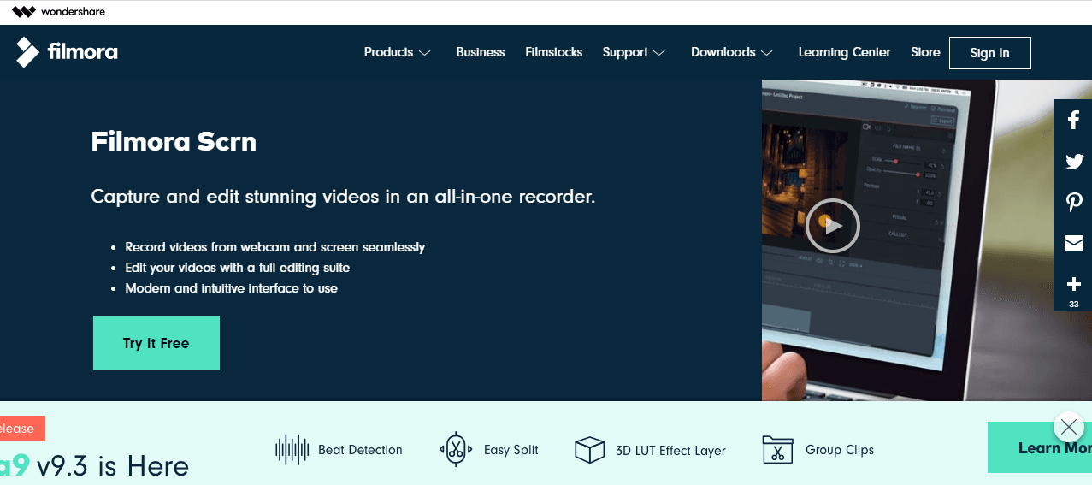1092x485 pixels.
Task: Click the Filmora Scrn heading
Action: [174, 141]
